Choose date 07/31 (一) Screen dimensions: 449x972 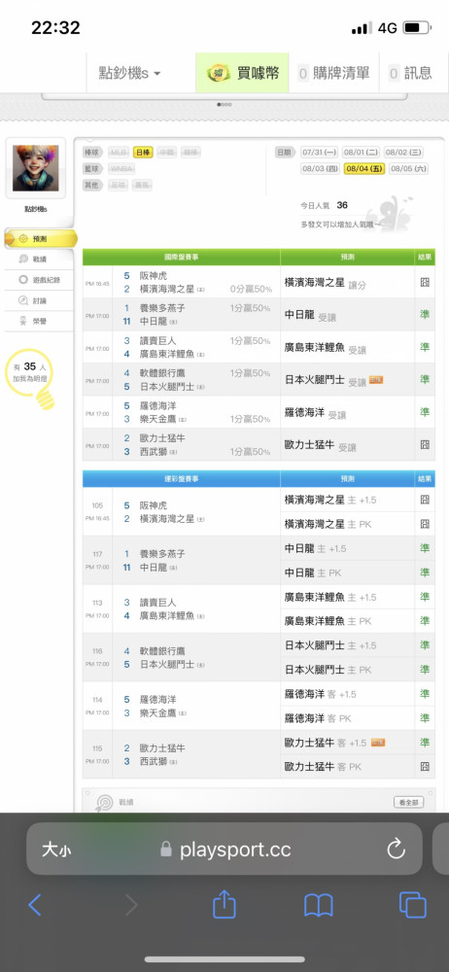(x=320, y=152)
